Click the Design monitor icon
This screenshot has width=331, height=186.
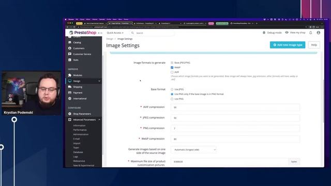tap(70, 81)
